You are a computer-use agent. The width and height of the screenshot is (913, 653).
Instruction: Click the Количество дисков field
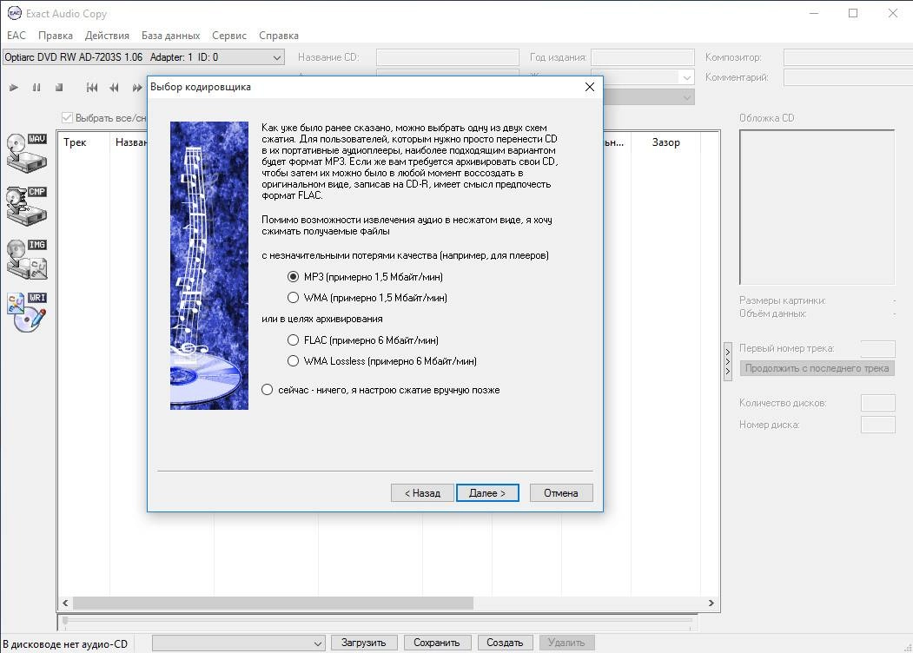pyautogui.click(x=877, y=403)
